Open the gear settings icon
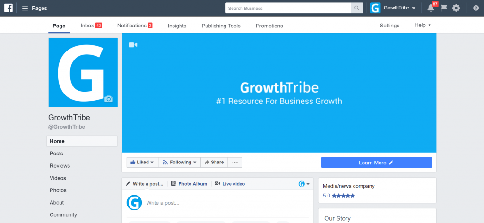The image size is (484, 223). [456, 8]
